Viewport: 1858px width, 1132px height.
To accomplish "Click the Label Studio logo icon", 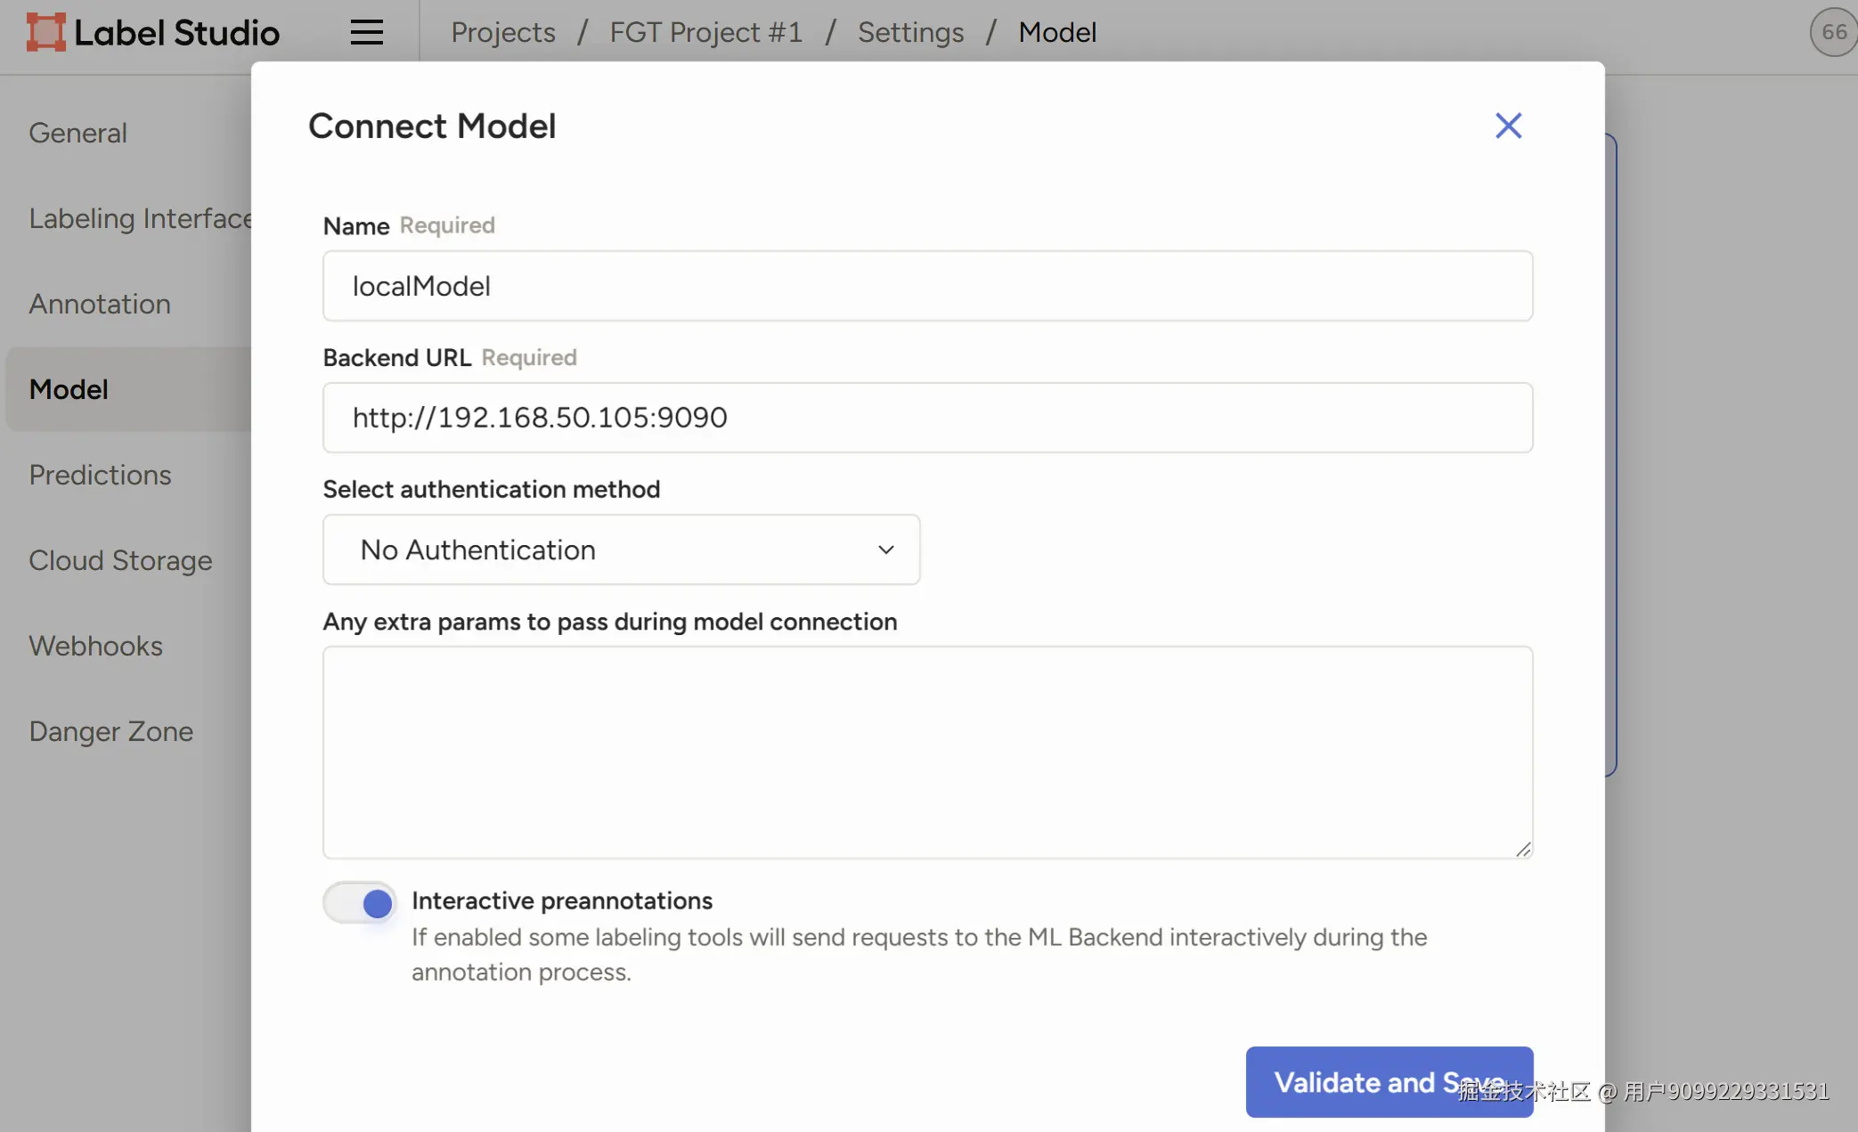I will [45, 32].
